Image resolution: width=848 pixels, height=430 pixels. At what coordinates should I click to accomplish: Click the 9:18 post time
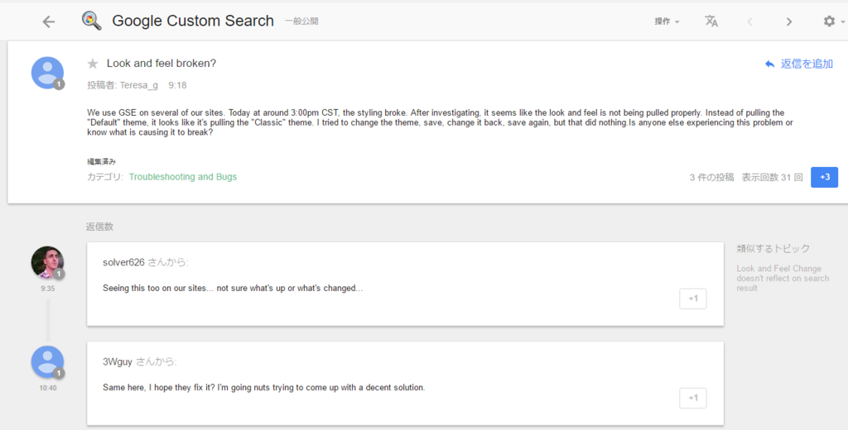tap(177, 85)
